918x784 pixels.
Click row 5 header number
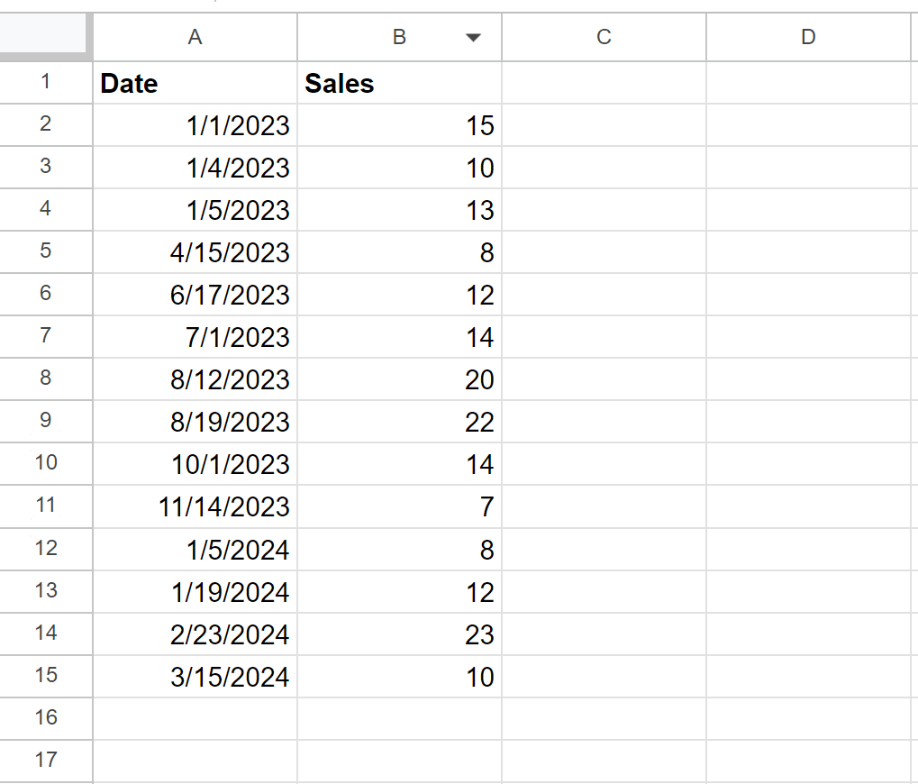click(x=46, y=251)
